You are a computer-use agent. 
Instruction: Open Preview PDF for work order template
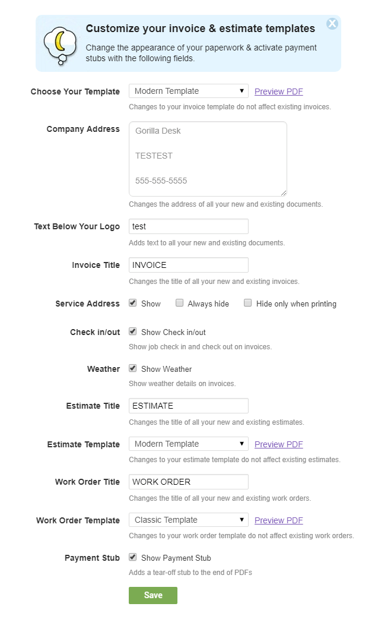278,520
